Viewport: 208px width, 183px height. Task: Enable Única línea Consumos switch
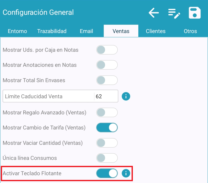click(107, 158)
